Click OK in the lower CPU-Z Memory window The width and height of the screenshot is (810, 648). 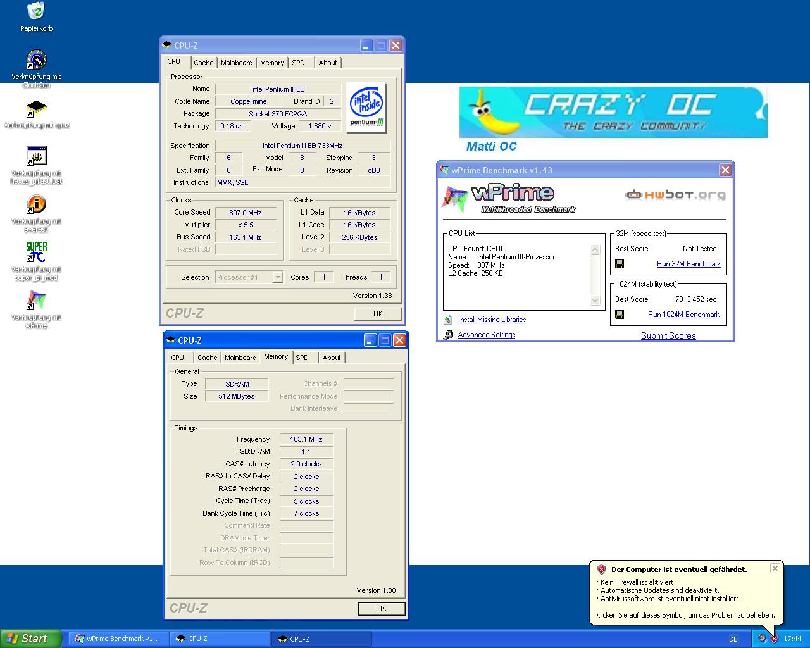click(382, 609)
